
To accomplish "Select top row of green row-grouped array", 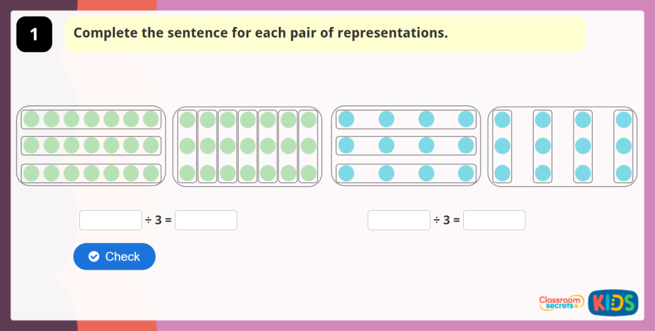I will coord(91,119).
